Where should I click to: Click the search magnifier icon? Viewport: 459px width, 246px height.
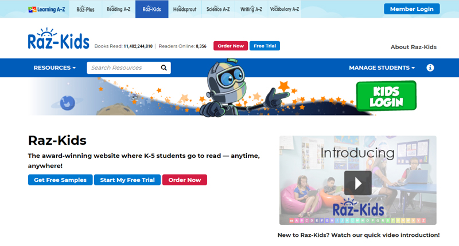tap(164, 68)
